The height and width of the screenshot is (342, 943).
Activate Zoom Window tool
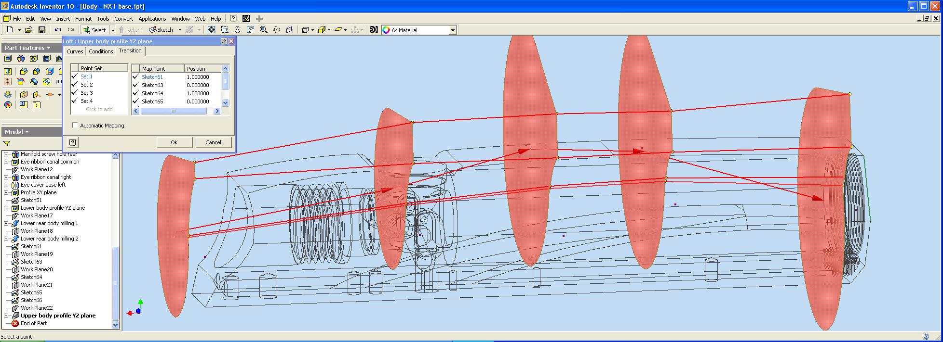(x=224, y=30)
